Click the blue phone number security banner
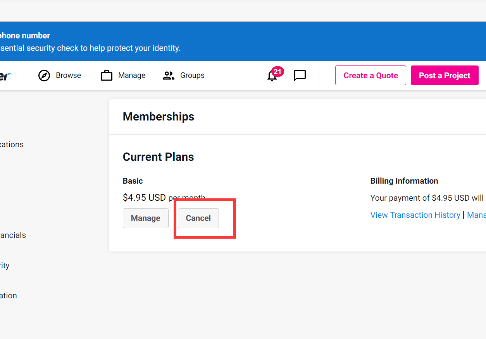The image size is (486, 339). 233,41
